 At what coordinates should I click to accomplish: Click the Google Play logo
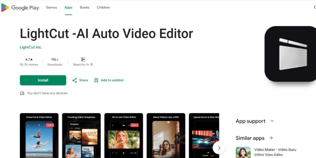[20, 8]
